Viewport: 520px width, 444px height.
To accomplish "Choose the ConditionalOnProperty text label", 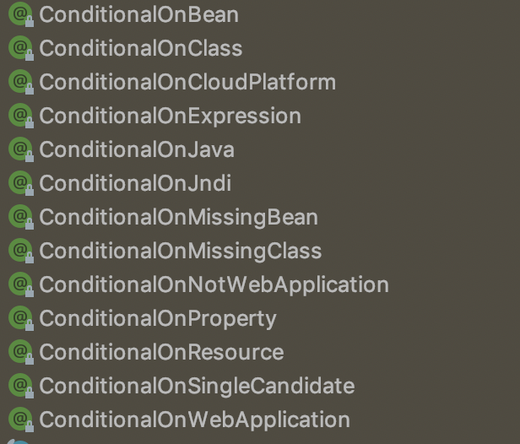I will [158, 318].
